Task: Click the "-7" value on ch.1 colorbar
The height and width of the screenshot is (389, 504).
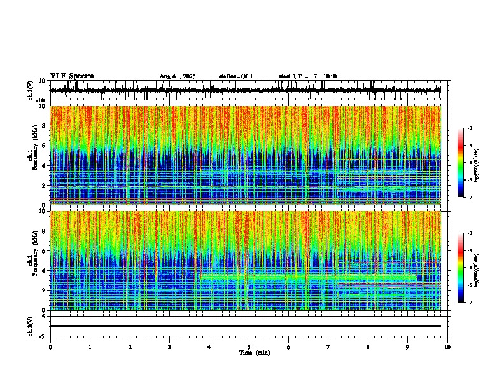Action: pos(469,197)
